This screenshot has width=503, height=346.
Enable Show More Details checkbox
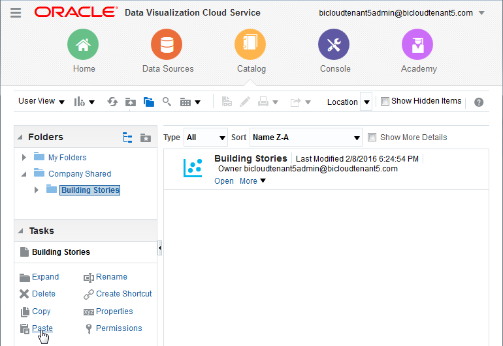[372, 137]
